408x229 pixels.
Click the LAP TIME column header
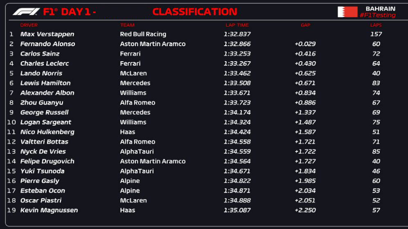pos(237,25)
